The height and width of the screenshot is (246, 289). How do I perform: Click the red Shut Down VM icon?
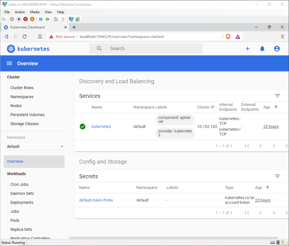[x=25, y=19]
